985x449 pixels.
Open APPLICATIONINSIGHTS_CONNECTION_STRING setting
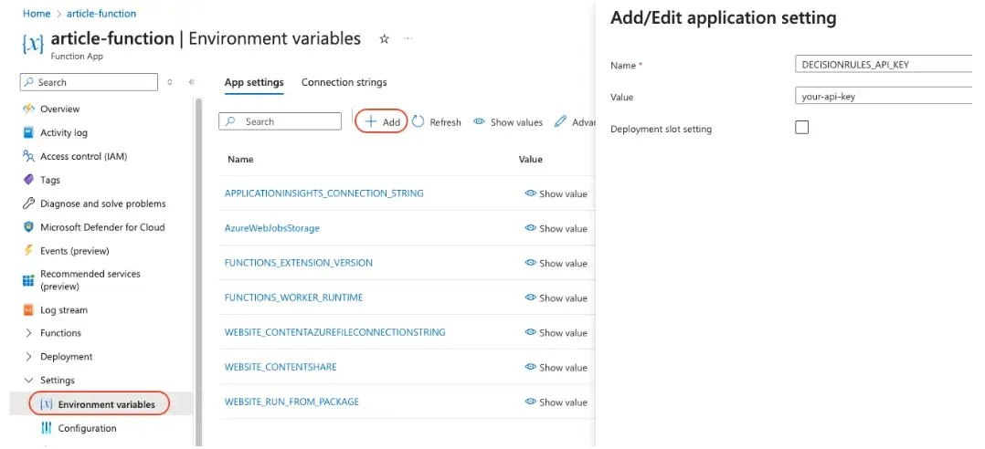click(x=324, y=193)
